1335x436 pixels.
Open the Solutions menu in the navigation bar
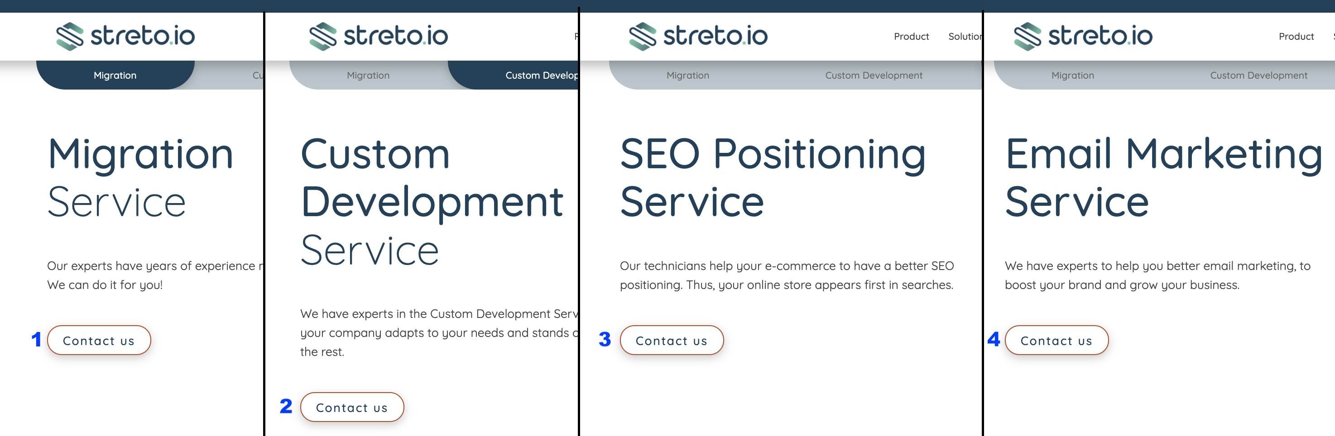966,36
